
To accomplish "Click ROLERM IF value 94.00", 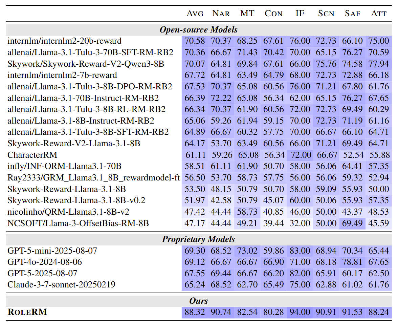I will tap(300, 312).
